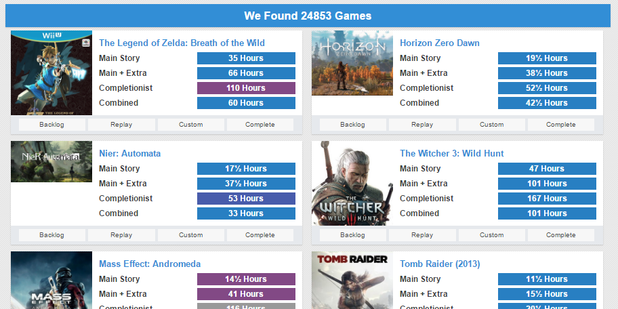Click Witcher 3 Combined 101 Hours bar
This screenshot has height=309, width=618.
tap(547, 213)
